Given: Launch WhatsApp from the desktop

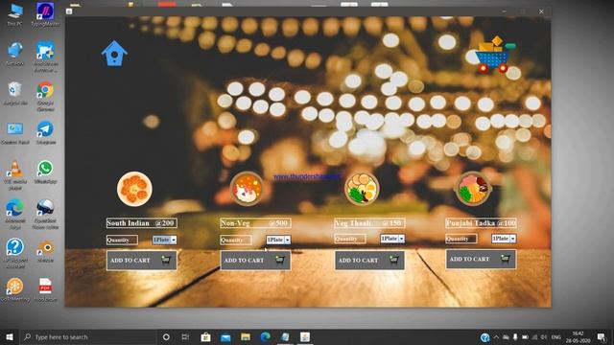Looking at the screenshot, I should pyautogui.click(x=45, y=172).
